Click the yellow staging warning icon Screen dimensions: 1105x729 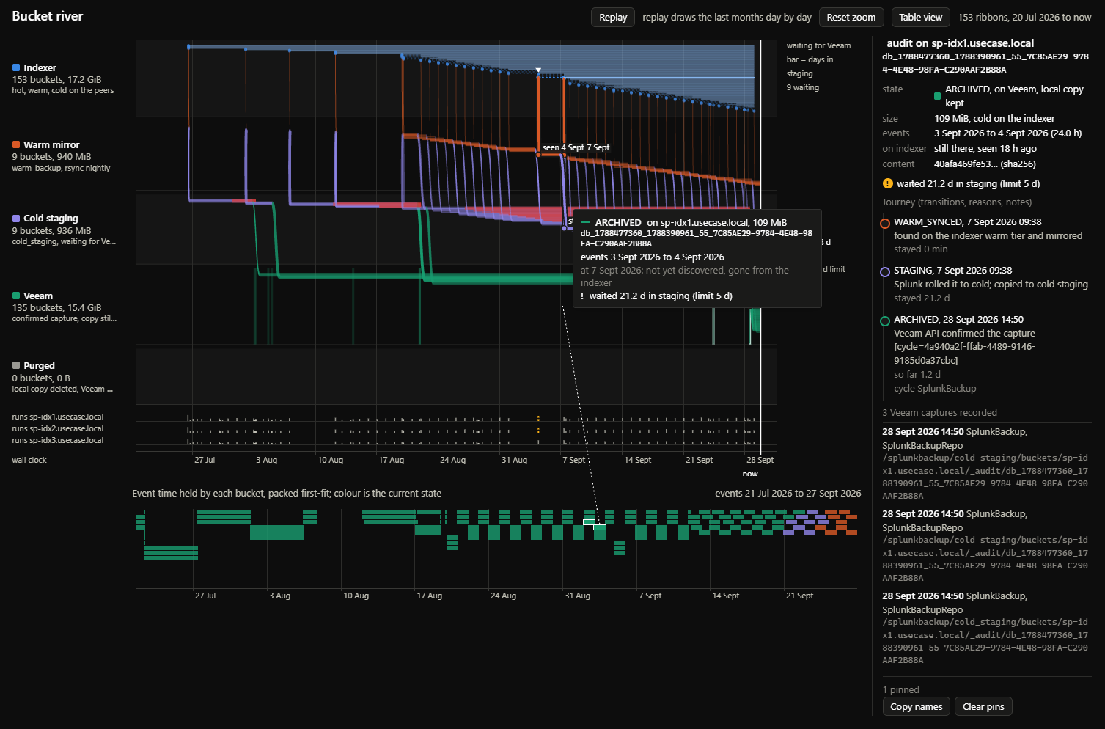coord(887,183)
